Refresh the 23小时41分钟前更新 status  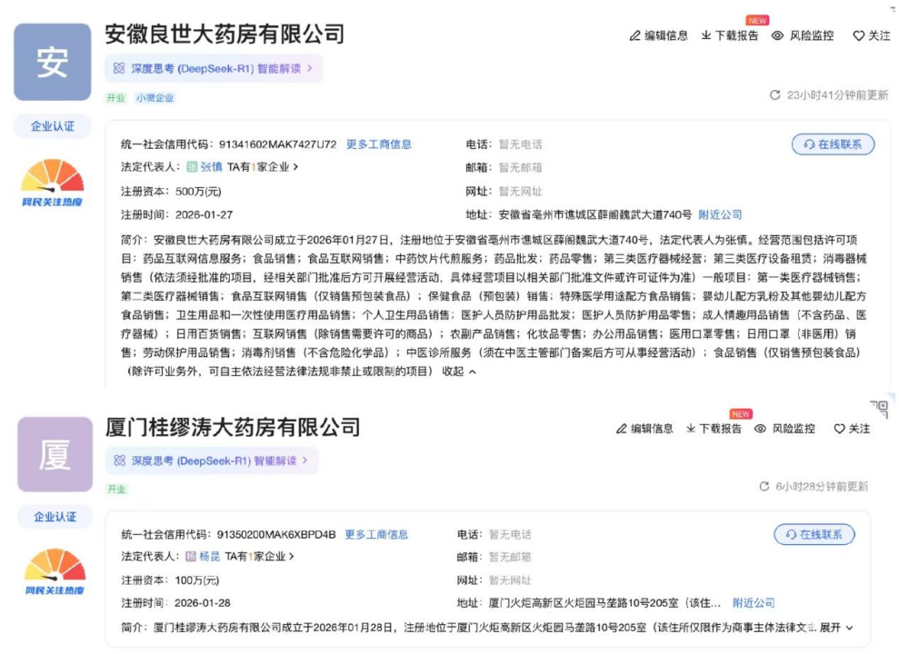[775, 95]
